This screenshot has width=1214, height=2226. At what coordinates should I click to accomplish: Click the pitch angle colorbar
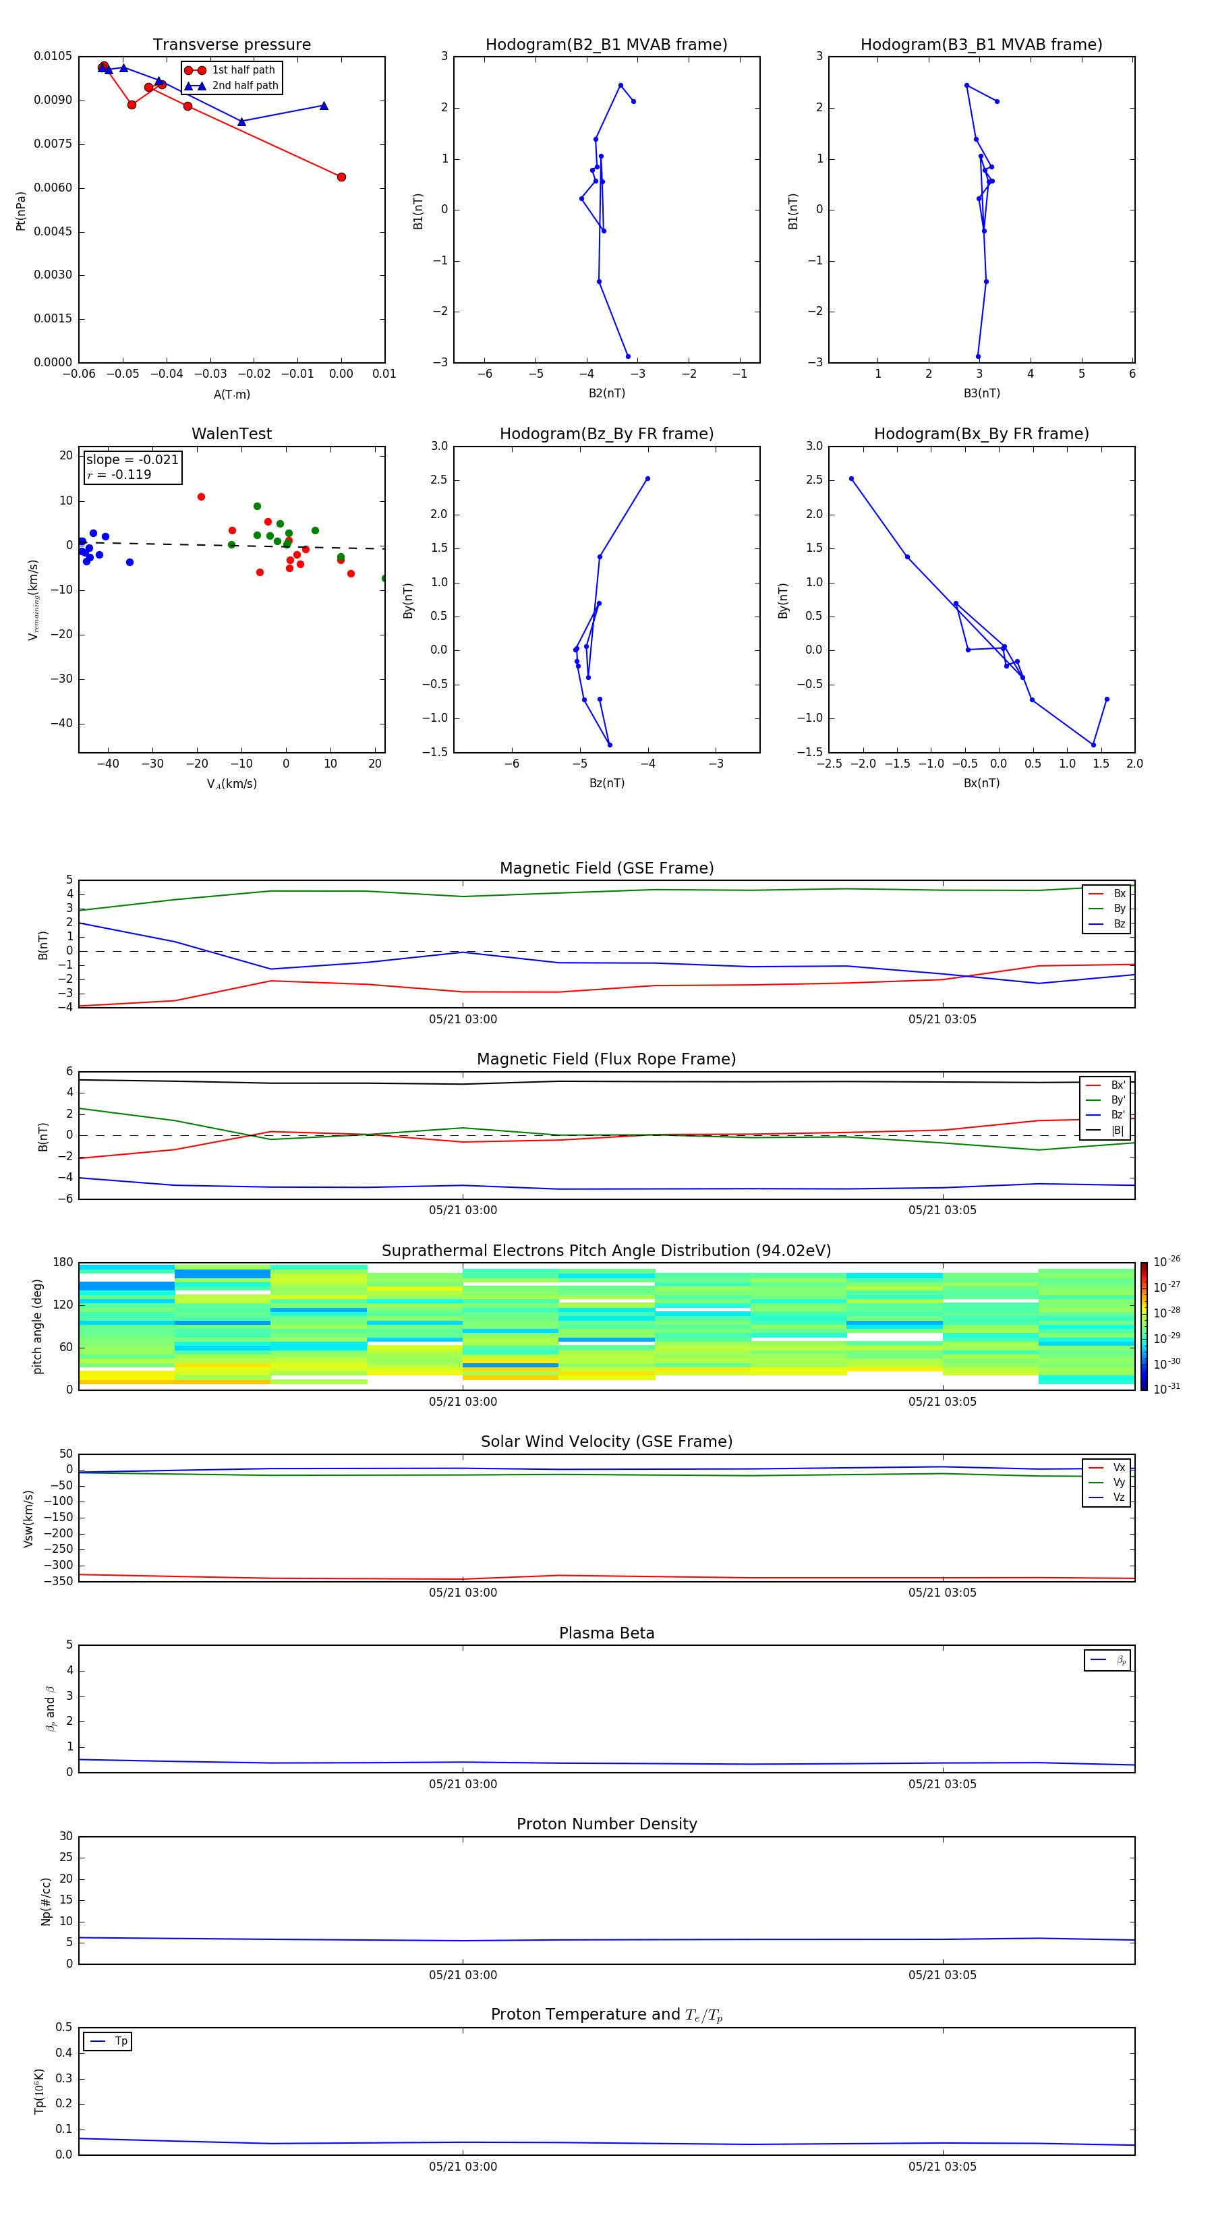tap(1144, 1326)
